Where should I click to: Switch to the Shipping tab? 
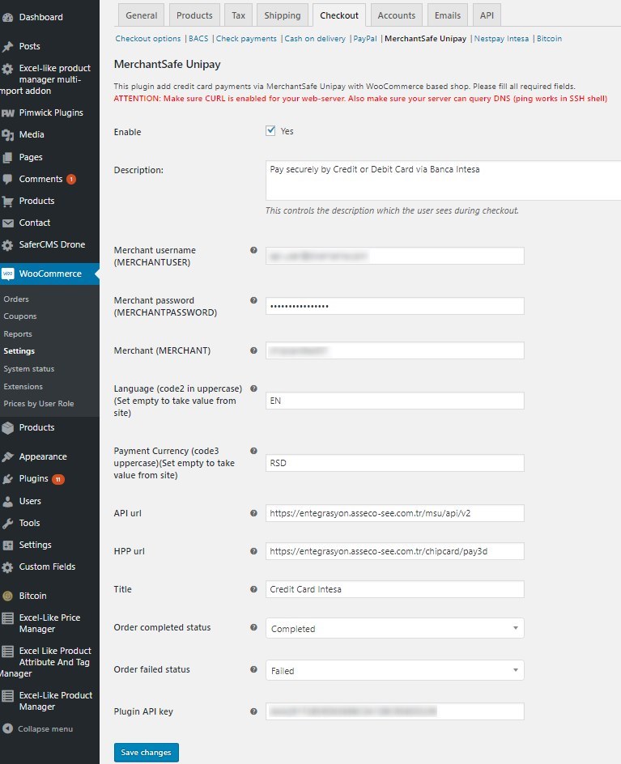282,15
